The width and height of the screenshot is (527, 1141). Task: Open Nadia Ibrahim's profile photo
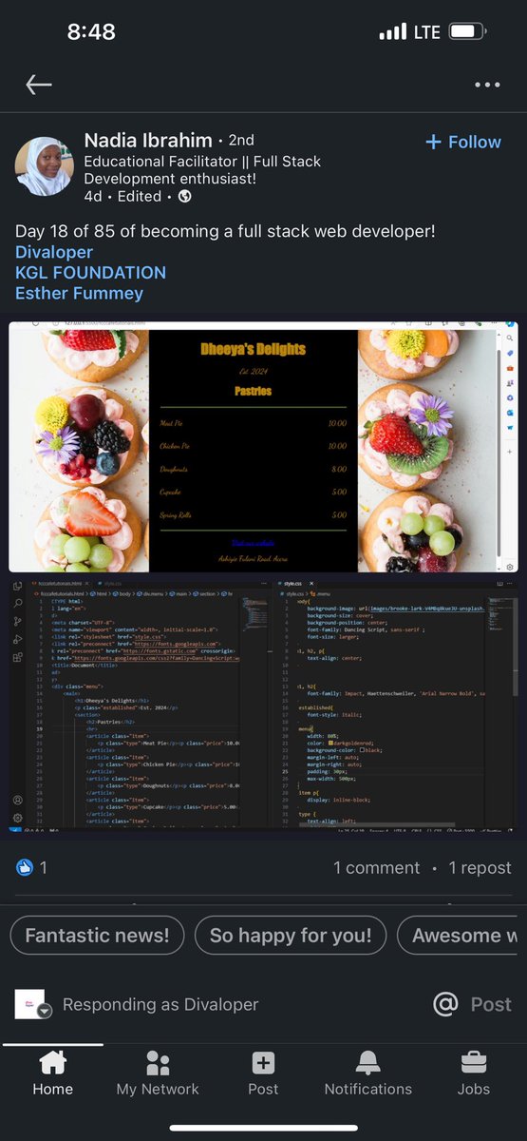(x=44, y=166)
